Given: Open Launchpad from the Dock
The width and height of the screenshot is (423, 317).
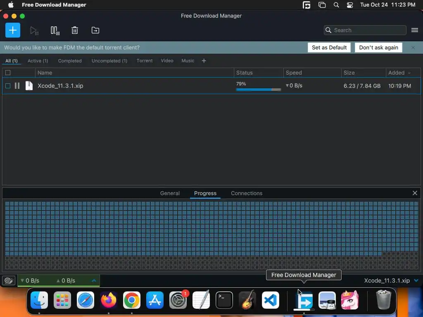Looking at the screenshot, I should 62,300.
